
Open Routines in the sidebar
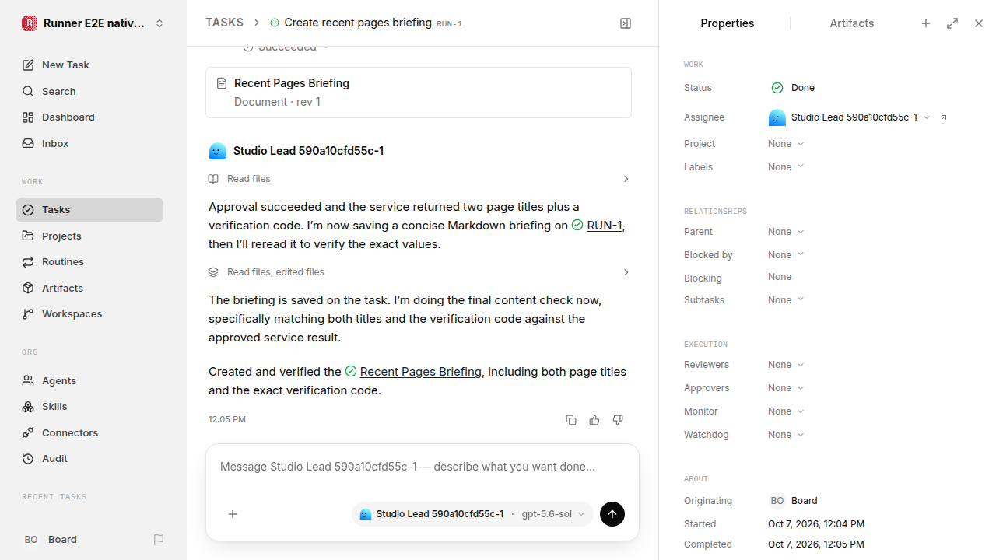(89, 262)
